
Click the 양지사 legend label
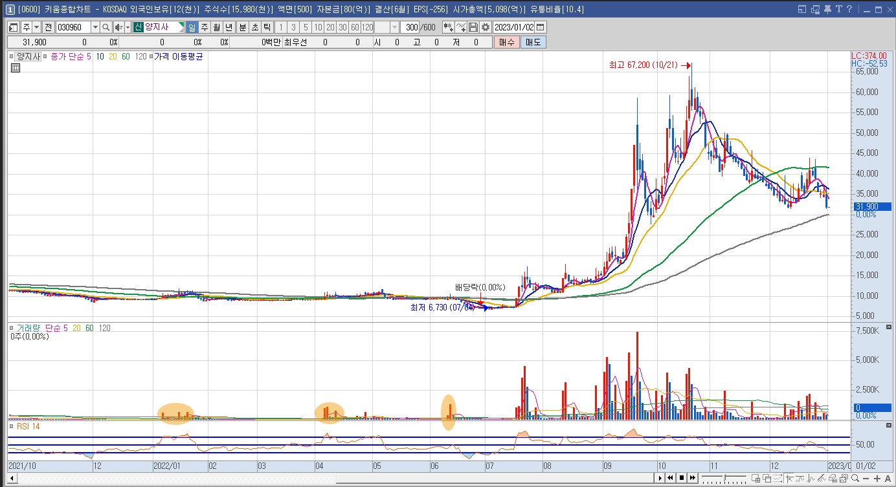tap(28, 57)
